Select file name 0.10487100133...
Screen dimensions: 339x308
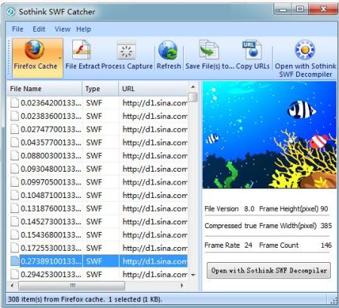pos(50,195)
